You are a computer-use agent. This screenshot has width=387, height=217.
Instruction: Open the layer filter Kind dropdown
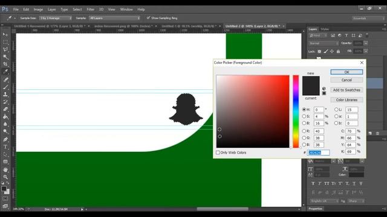coord(319,36)
